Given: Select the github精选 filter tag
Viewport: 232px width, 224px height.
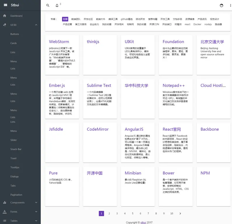Looking at the screenshot, I should coord(127,19).
